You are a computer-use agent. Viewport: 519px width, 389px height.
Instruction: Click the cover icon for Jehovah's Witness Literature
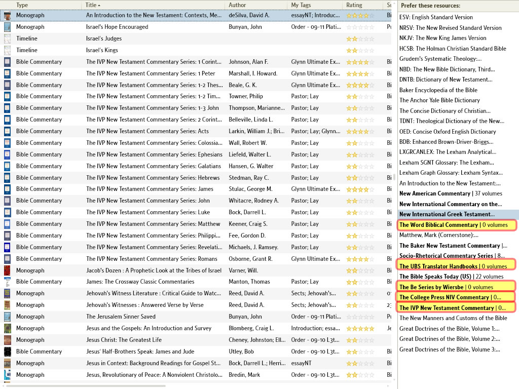pos(7,293)
